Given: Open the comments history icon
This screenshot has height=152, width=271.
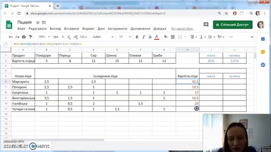Looking at the screenshot, I should click(x=206, y=24).
